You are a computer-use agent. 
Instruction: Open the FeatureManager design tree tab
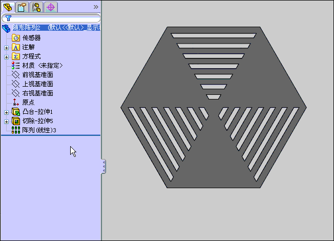click(8, 7)
